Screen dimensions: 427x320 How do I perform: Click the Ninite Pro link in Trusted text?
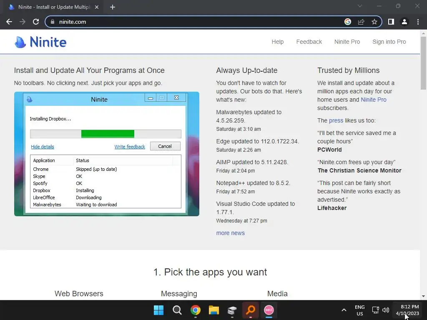click(x=373, y=100)
